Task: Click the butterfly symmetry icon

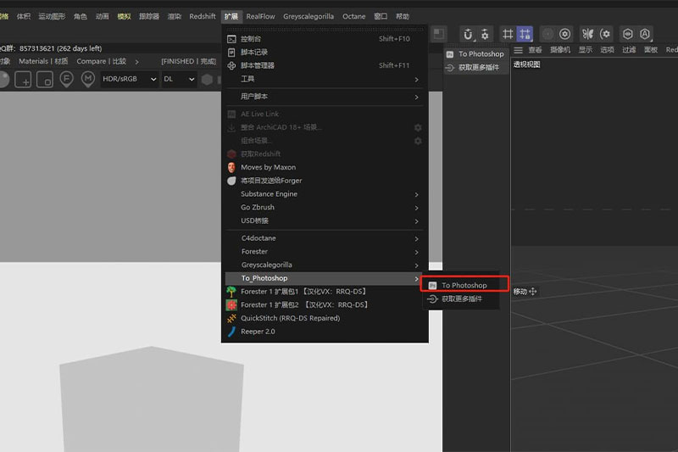Action: tap(587, 34)
